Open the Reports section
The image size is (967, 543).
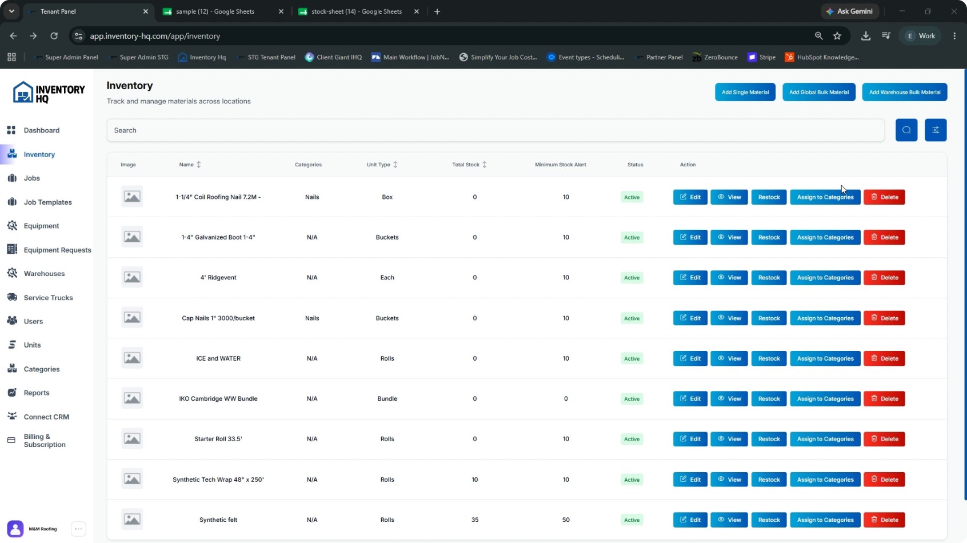pos(37,393)
